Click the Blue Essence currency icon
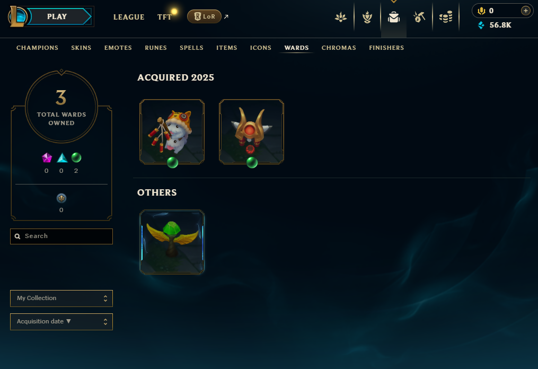 481,25
